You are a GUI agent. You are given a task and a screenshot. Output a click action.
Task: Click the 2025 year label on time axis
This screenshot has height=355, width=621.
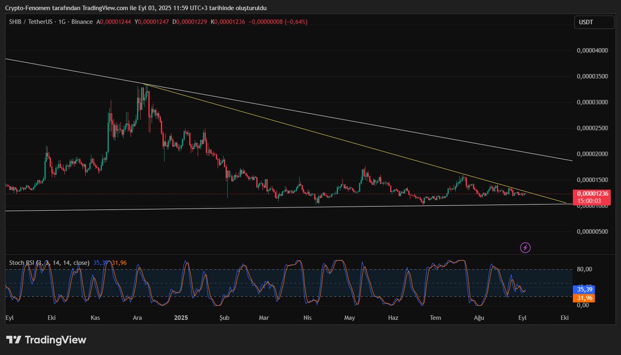tap(182, 317)
